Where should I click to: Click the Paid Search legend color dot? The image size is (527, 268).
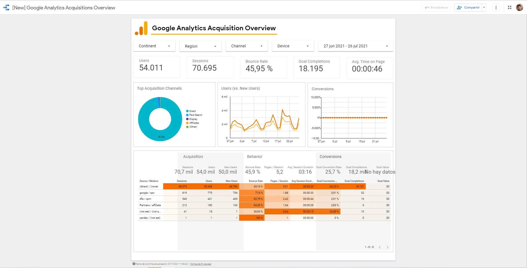point(187,115)
